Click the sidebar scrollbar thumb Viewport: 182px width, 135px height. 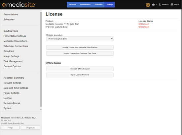41,59
